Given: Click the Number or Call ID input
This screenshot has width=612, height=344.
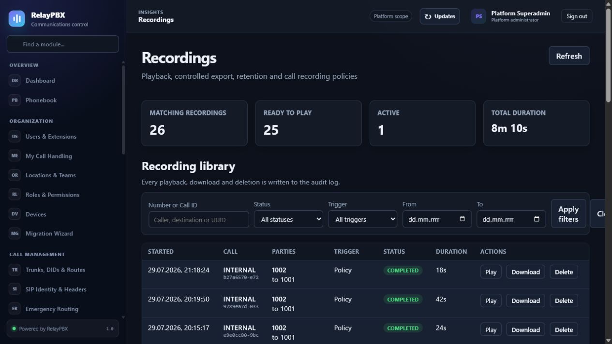Looking at the screenshot, I should (x=199, y=219).
